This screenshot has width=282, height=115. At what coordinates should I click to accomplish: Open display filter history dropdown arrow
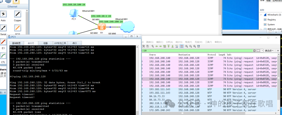pyautogui.click(x=262, y=51)
